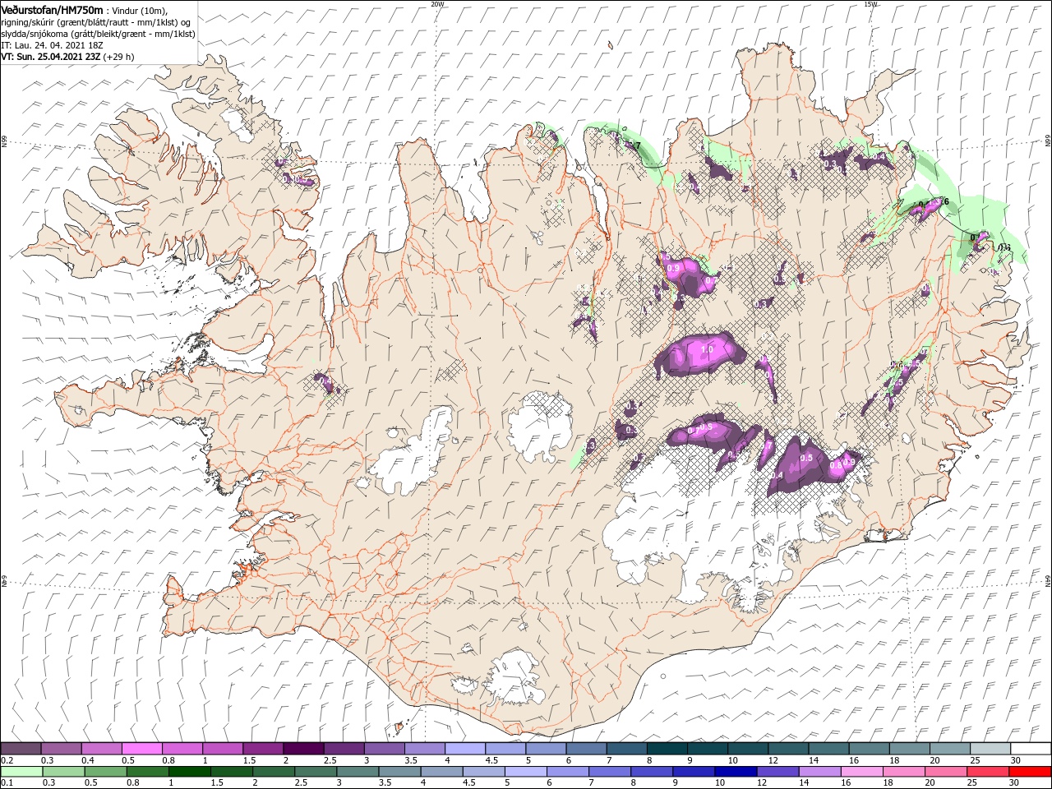Select top scale dark teal swatch at 8
The height and width of the screenshot is (789, 1052).
(667, 748)
